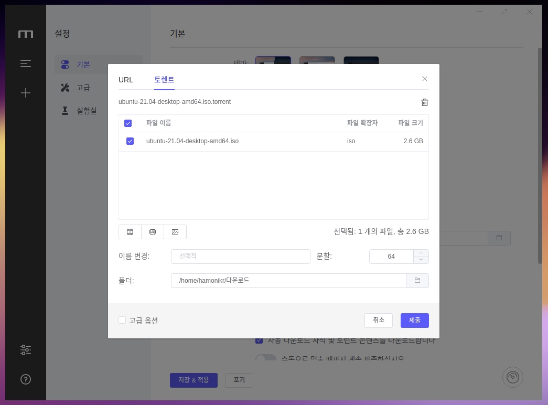Viewport: 548px width, 405px height.
Task: Switch to the URL tab
Action: [126, 80]
